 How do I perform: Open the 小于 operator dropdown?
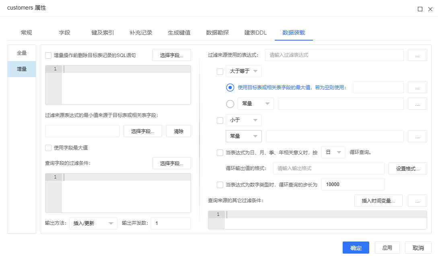[244, 120]
